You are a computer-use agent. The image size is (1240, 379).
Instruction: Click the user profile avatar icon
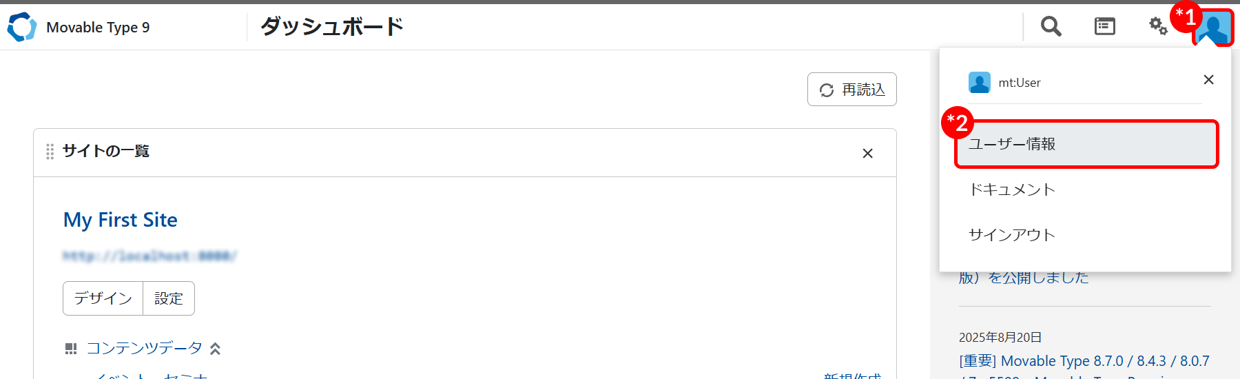1213,29
